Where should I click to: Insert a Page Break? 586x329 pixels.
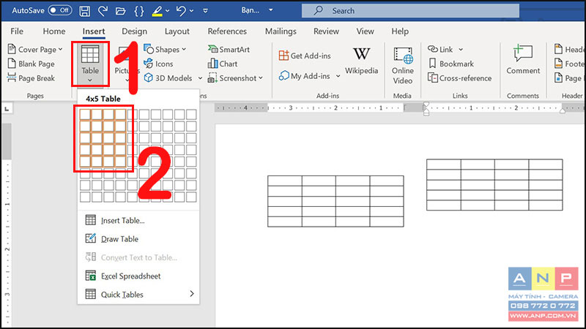31,78
